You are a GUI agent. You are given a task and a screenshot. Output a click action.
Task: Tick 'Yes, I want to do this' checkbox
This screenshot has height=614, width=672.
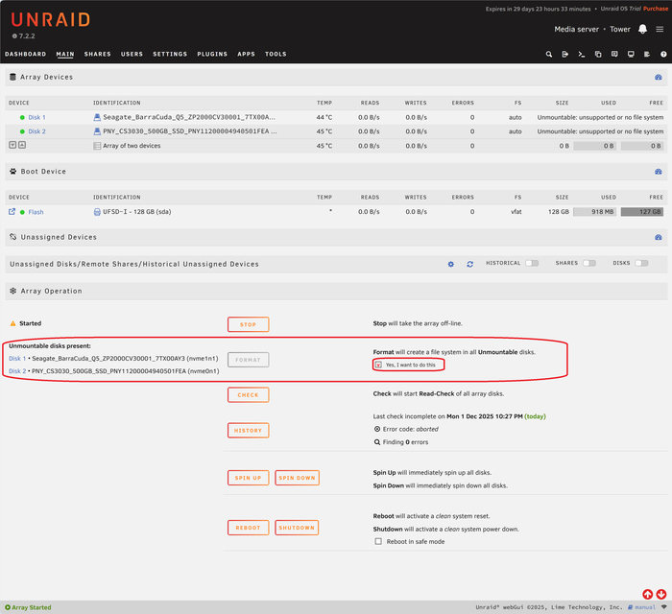(x=378, y=366)
